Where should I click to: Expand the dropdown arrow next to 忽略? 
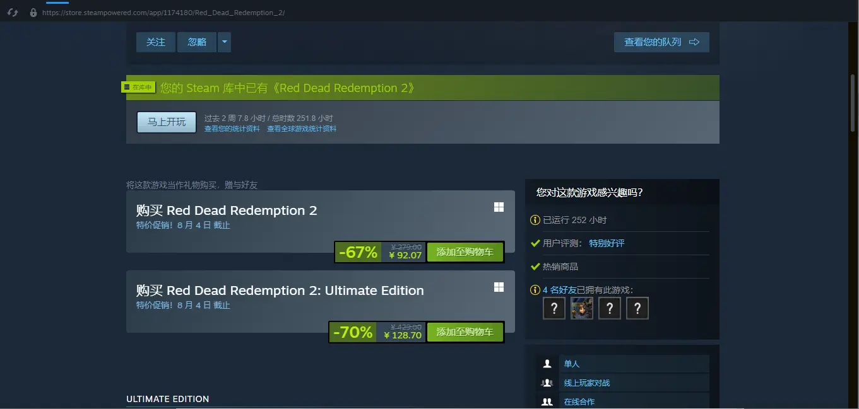point(225,42)
